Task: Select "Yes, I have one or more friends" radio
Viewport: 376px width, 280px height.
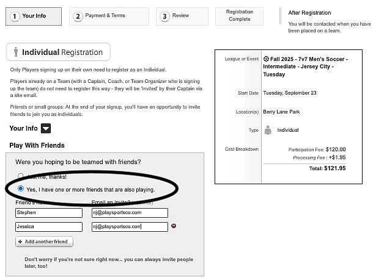Action: [21, 189]
